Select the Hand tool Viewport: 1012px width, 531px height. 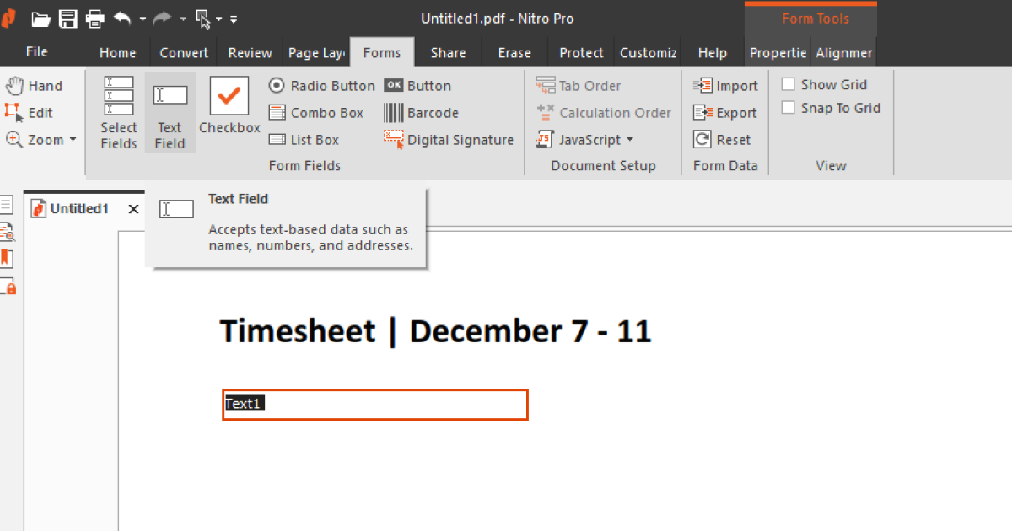coord(35,86)
